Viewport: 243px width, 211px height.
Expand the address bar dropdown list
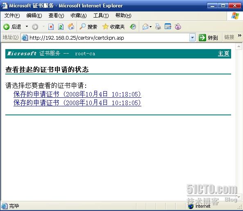pos(192,38)
